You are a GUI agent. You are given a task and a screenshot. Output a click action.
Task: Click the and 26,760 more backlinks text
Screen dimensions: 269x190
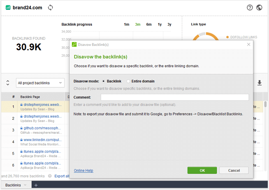23,176
